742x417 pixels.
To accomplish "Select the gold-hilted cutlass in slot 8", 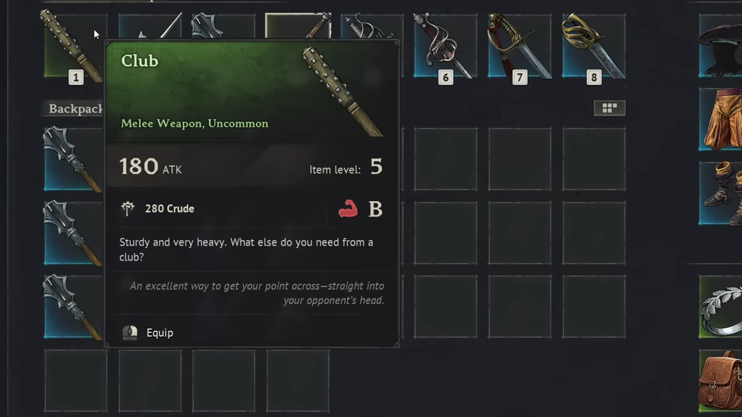I will click(x=593, y=45).
